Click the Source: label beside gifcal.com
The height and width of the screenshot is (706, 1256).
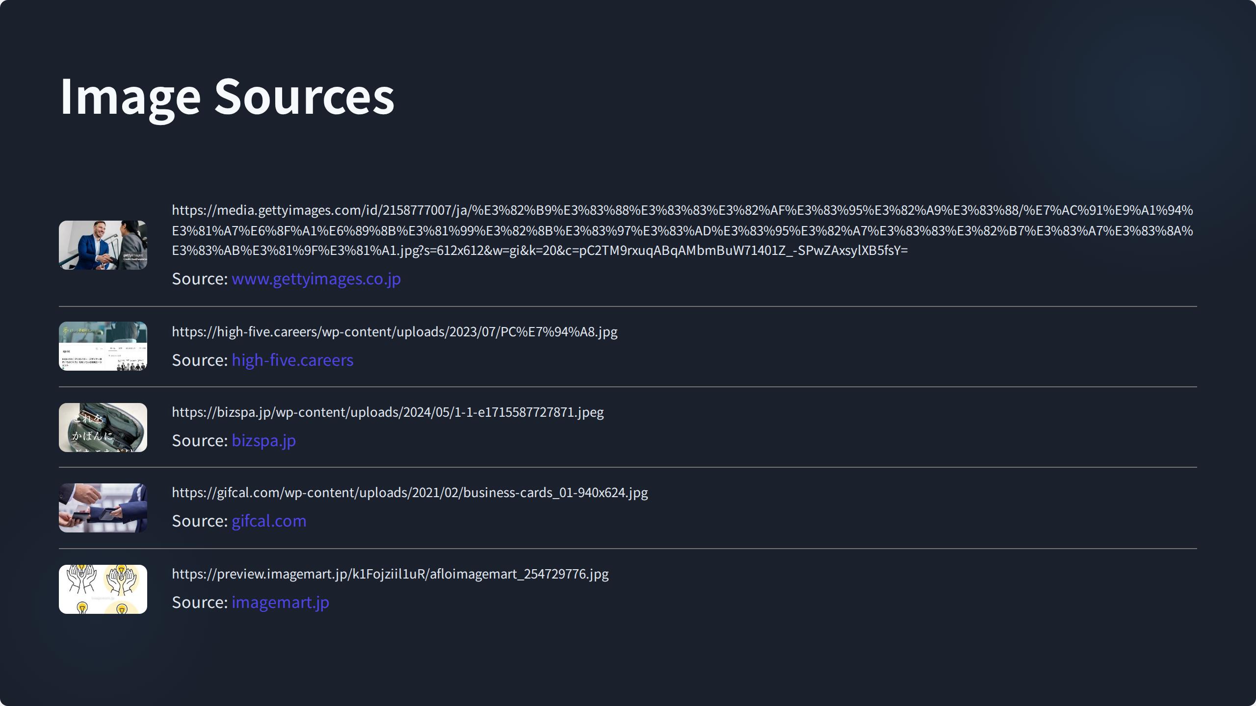[x=200, y=521]
